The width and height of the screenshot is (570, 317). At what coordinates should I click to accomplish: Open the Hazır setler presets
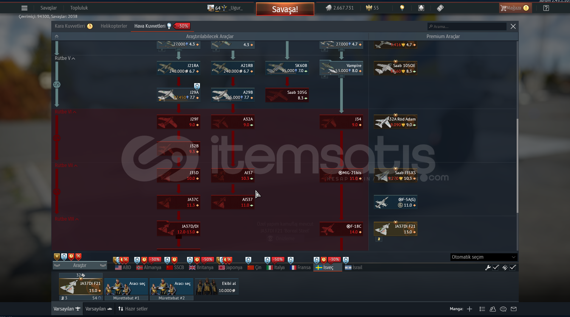(133, 309)
